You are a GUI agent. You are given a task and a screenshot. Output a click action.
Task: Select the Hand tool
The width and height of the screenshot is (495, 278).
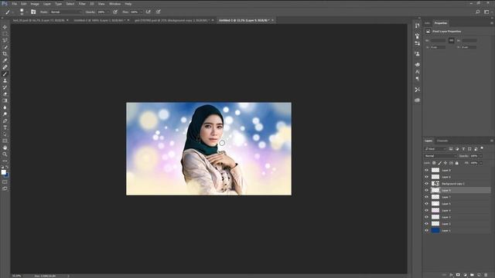(5, 147)
